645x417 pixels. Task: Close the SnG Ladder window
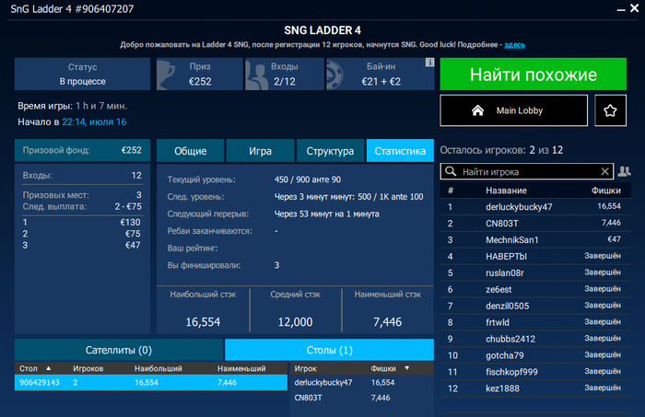634,8
